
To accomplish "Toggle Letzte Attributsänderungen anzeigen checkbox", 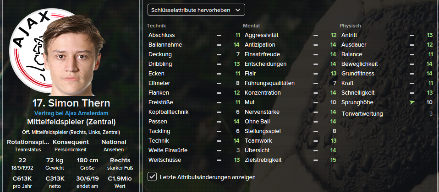I will coord(152,176).
